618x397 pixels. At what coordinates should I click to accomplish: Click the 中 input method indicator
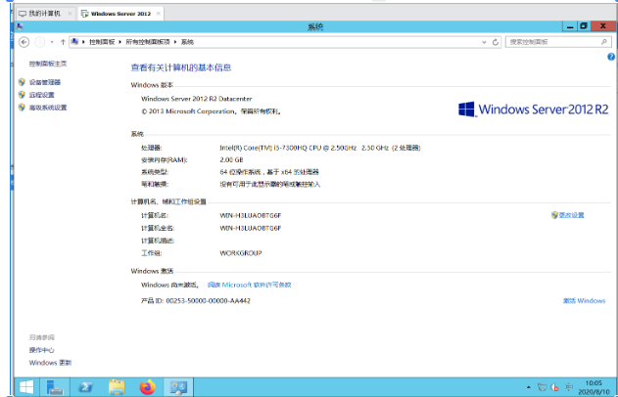(x=569, y=387)
